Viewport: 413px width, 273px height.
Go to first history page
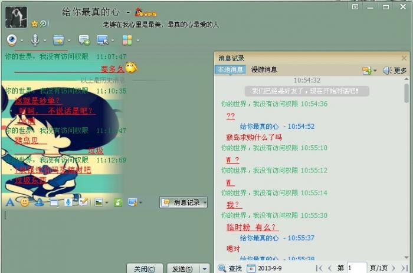point(319,268)
